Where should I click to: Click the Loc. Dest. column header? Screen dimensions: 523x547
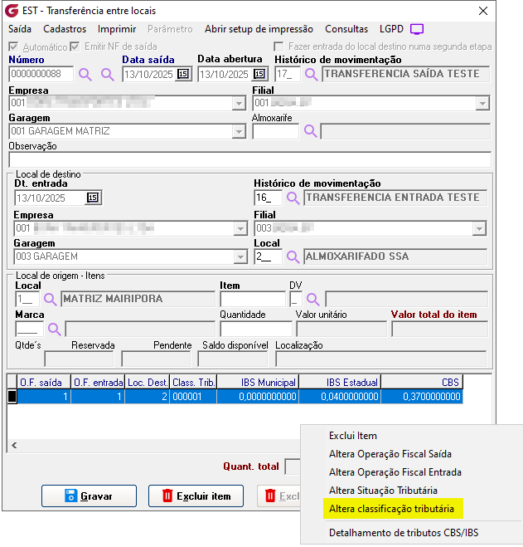[147, 383]
